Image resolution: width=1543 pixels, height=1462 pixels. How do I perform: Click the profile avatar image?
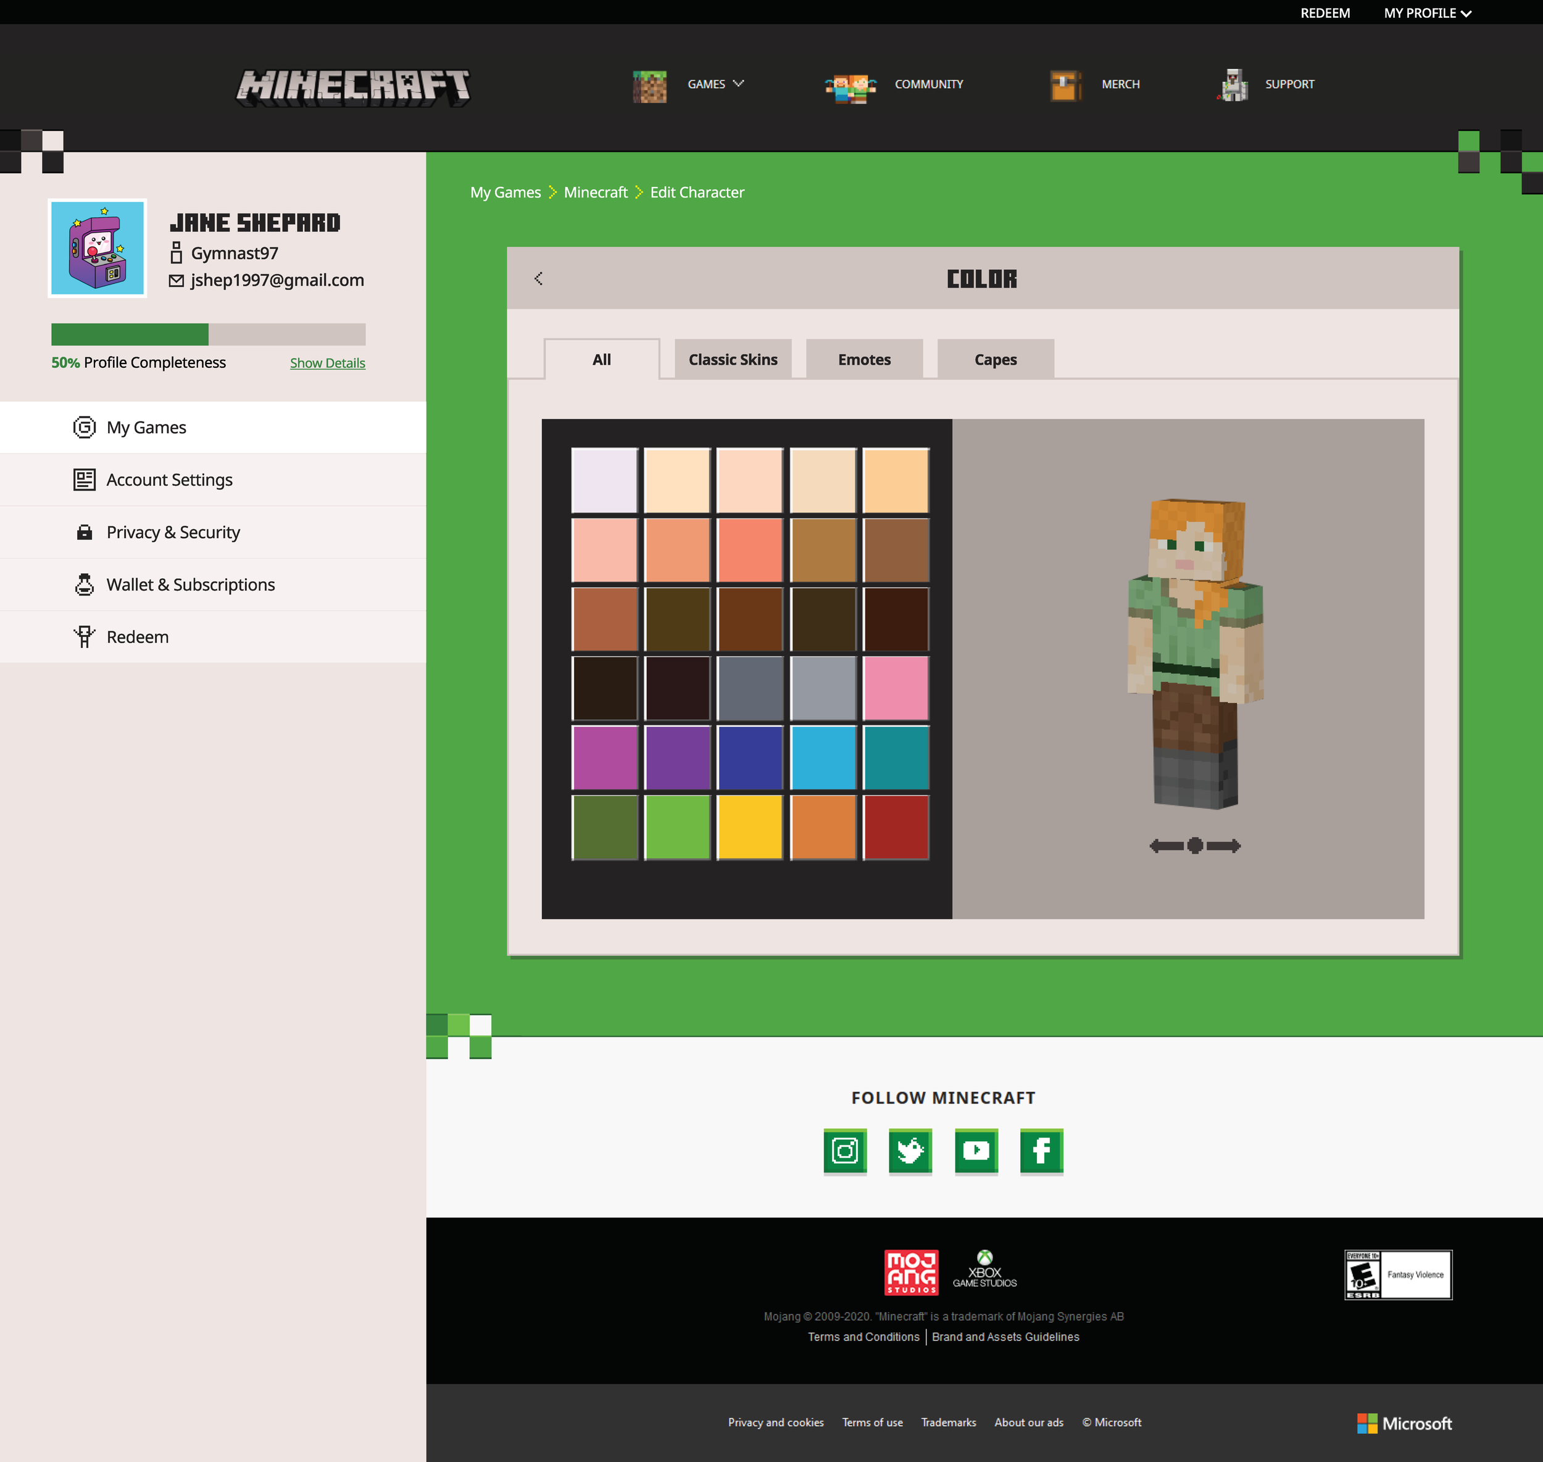[x=98, y=248]
